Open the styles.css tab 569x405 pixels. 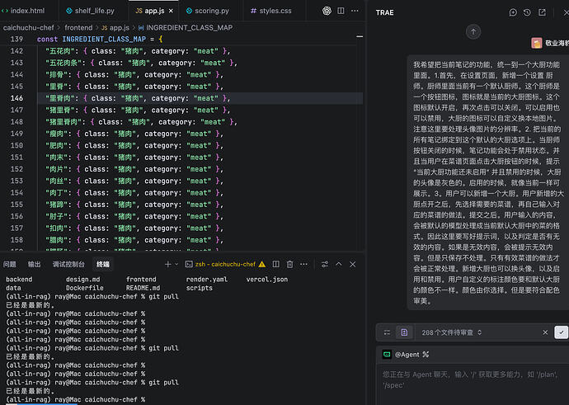pyautogui.click(x=271, y=11)
